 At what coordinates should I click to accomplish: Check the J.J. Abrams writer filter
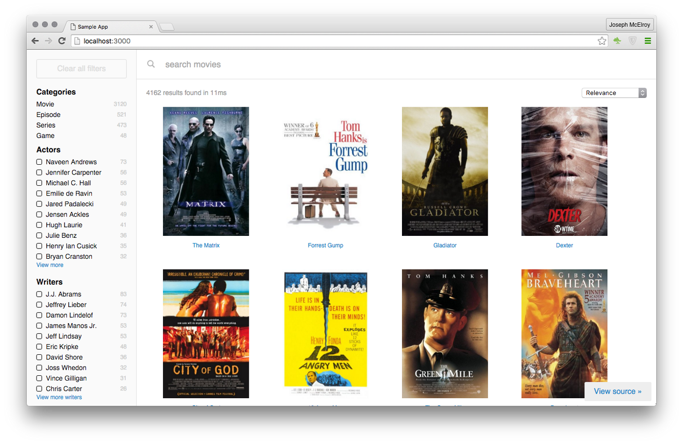pyautogui.click(x=40, y=294)
